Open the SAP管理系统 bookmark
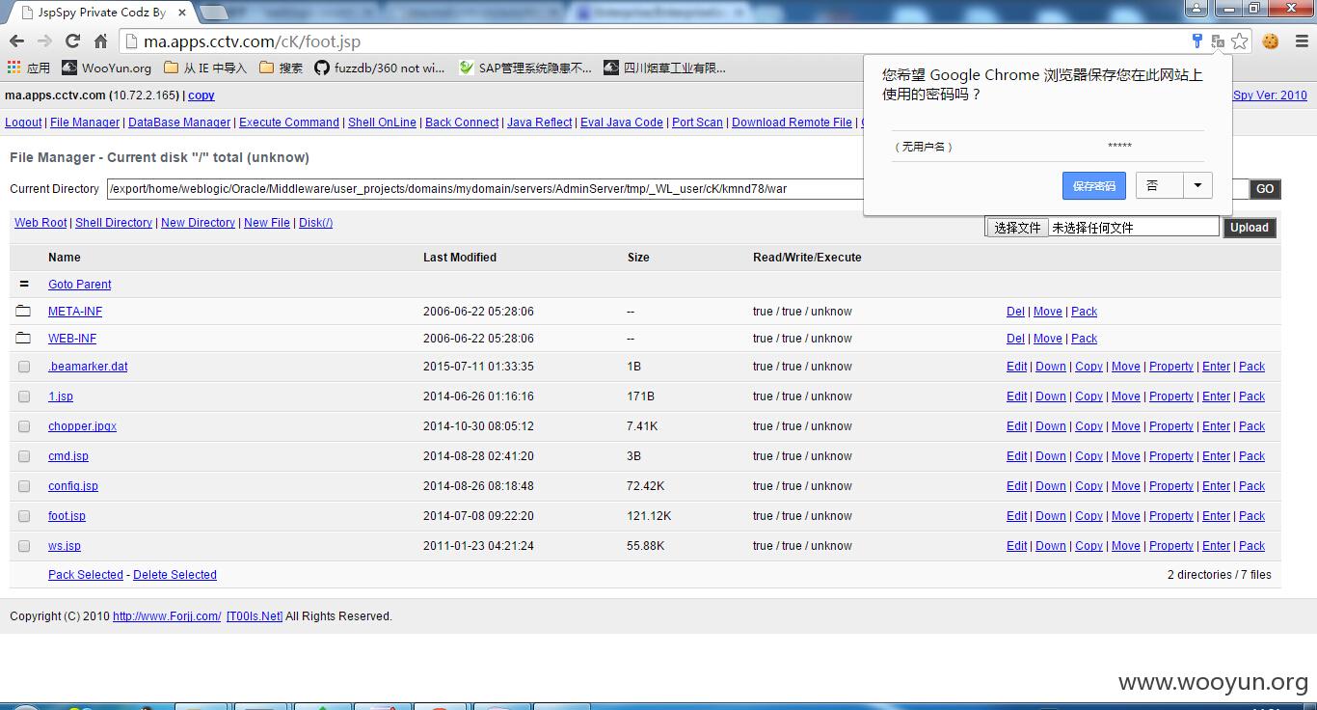Image resolution: width=1317 pixels, height=710 pixels. tap(525, 68)
